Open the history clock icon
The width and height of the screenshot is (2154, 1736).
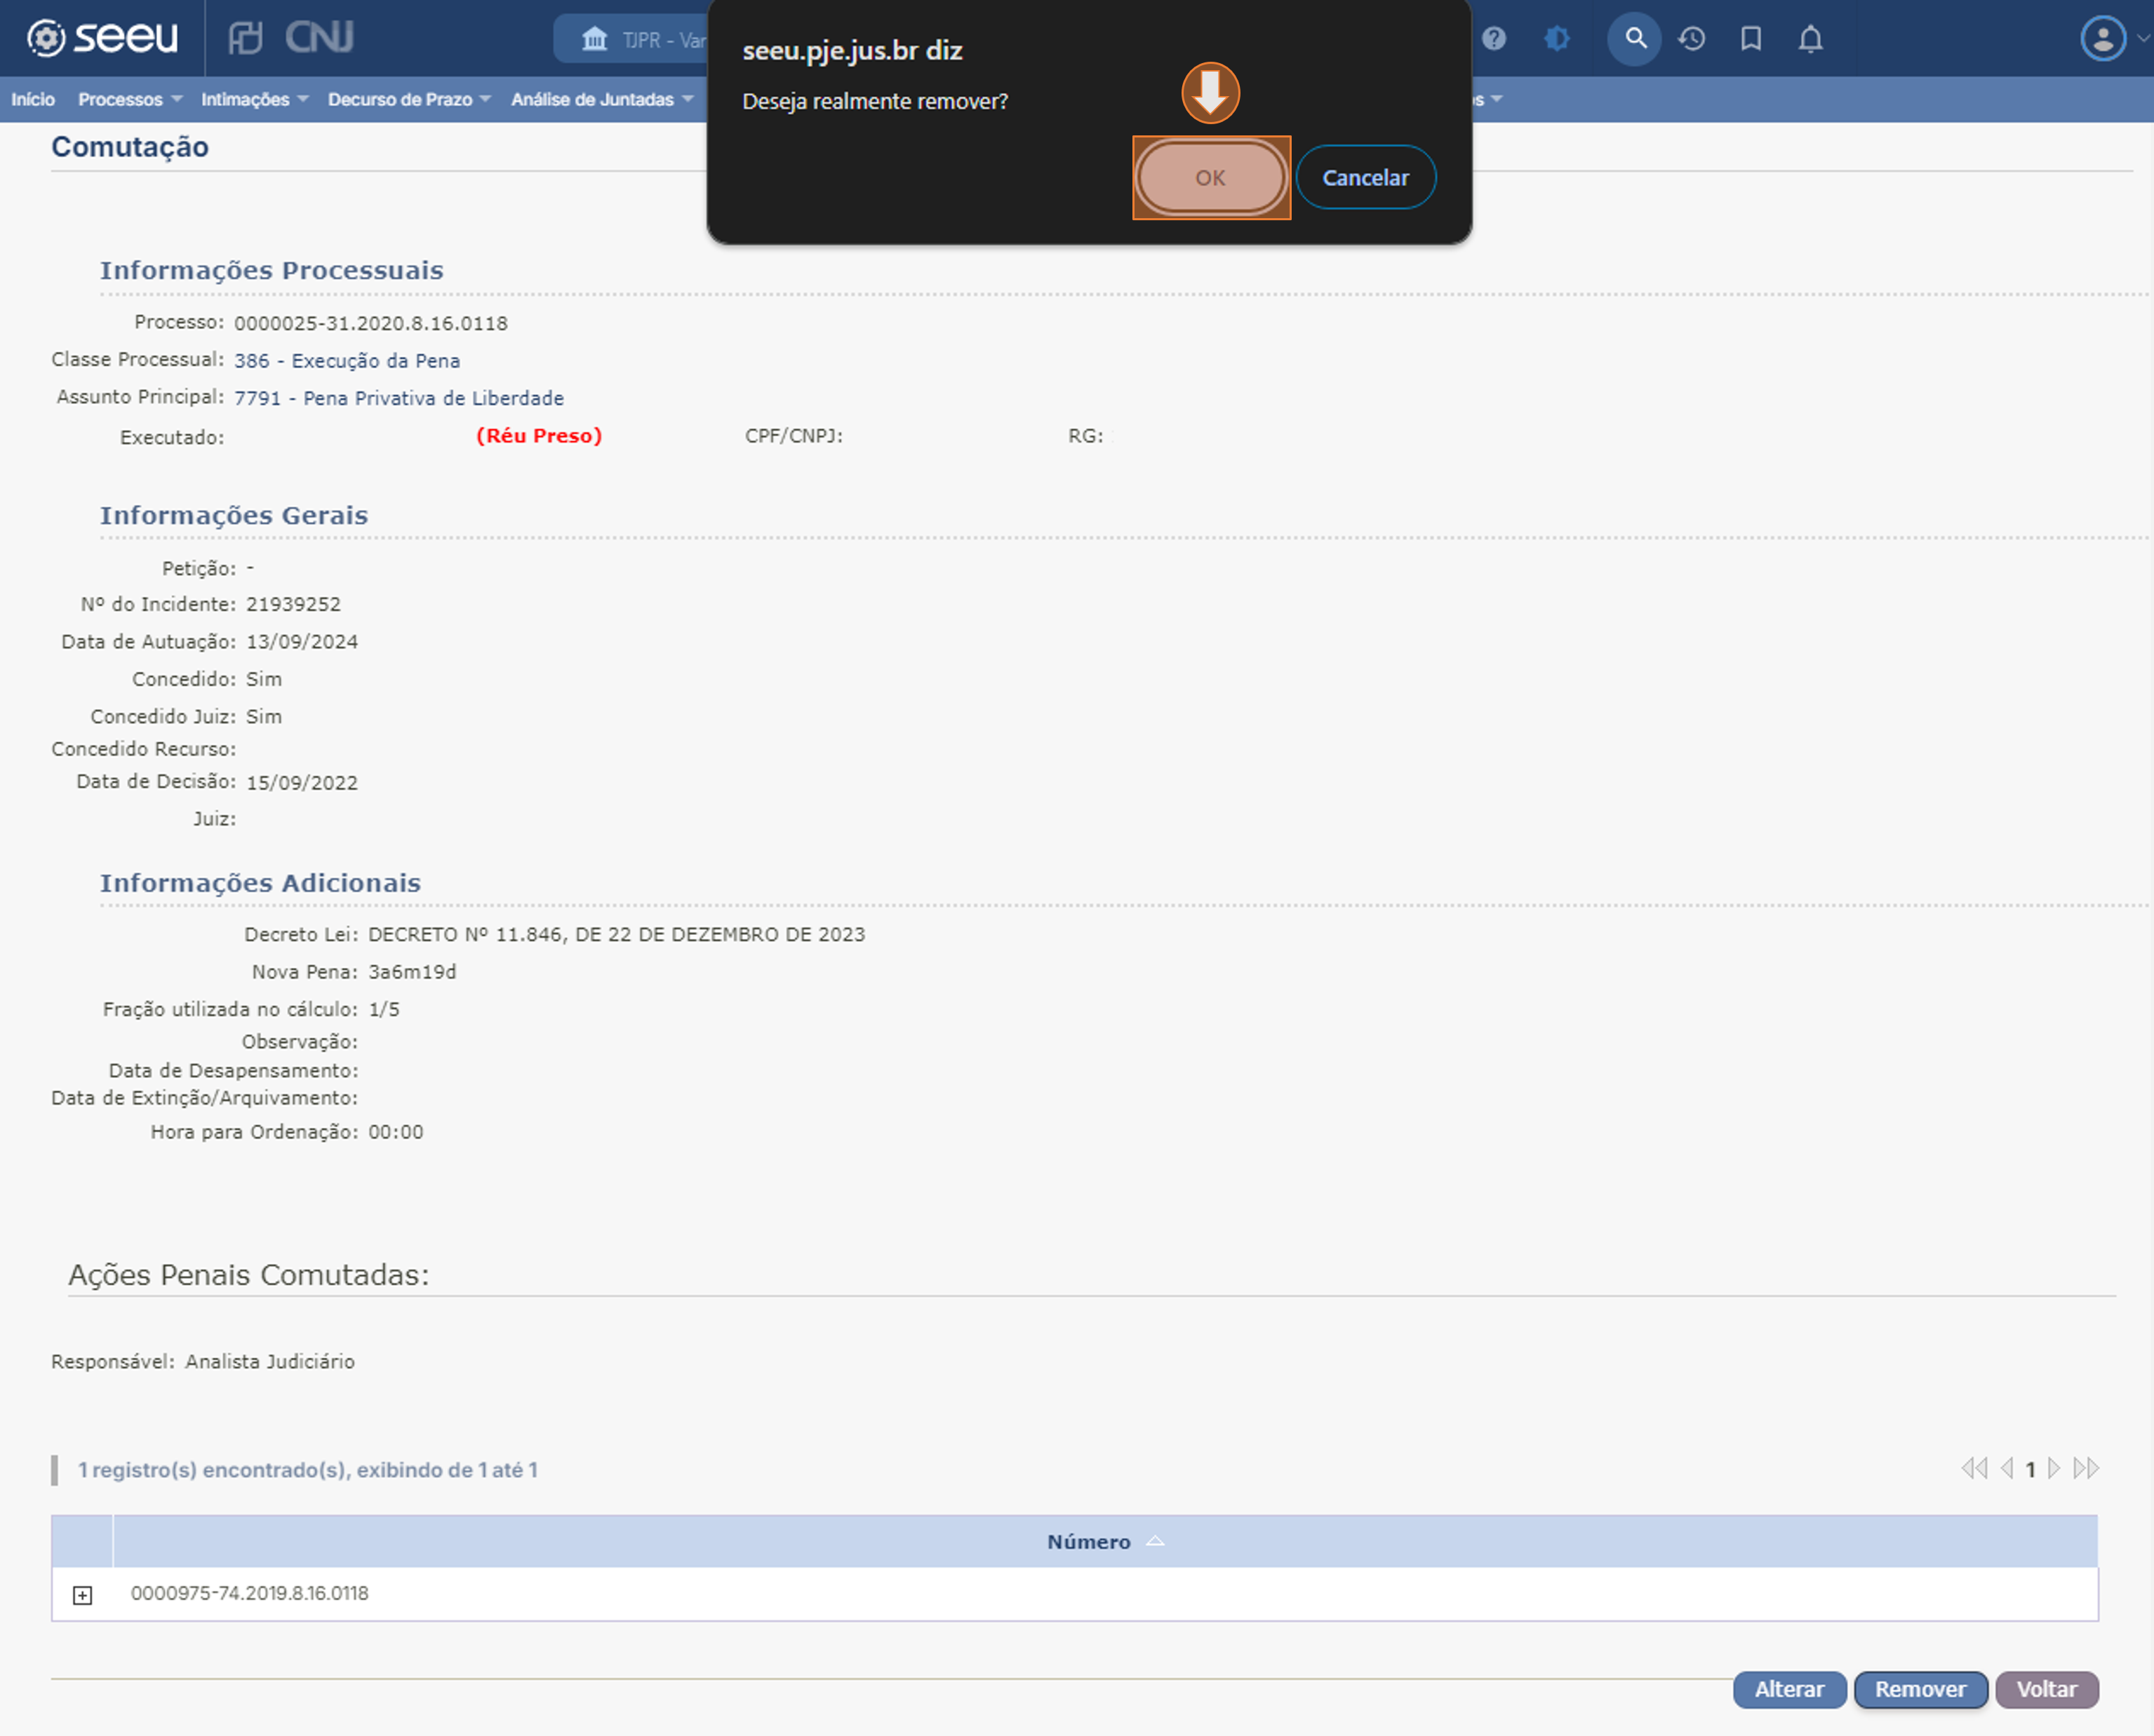pyautogui.click(x=1692, y=39)
